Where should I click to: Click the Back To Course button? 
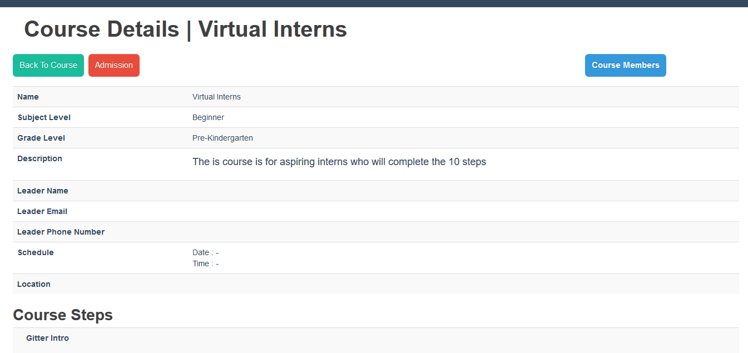point(48,65)
